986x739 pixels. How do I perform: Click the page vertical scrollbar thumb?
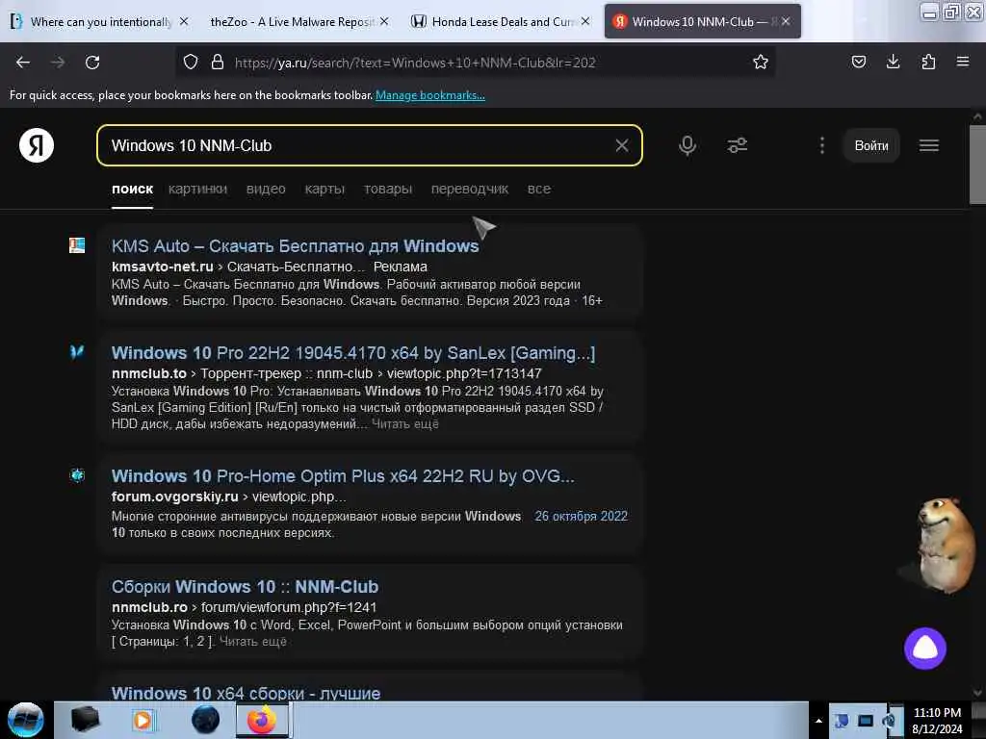[x=977, y=165]
